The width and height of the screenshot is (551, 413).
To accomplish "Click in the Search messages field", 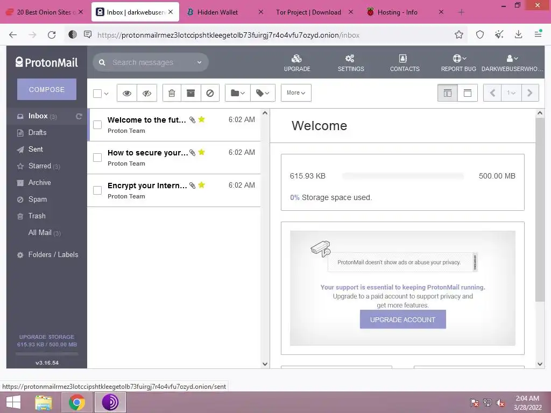I will click(151, 62).
